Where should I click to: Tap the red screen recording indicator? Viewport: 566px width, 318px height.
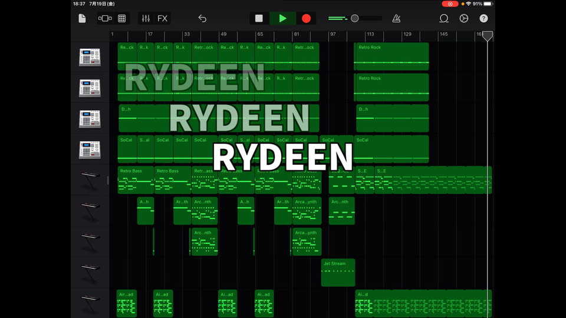click(x=450, y=4)
